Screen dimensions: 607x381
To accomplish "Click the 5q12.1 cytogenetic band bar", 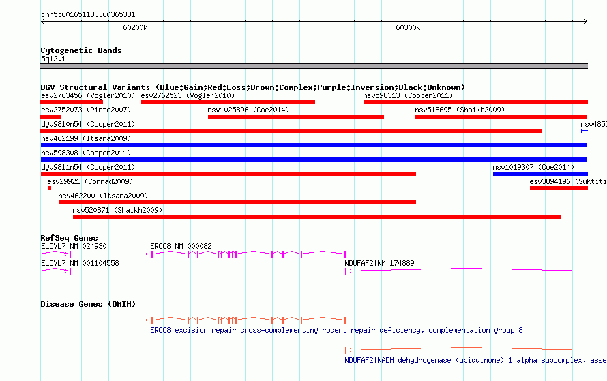I will [314, 66].
